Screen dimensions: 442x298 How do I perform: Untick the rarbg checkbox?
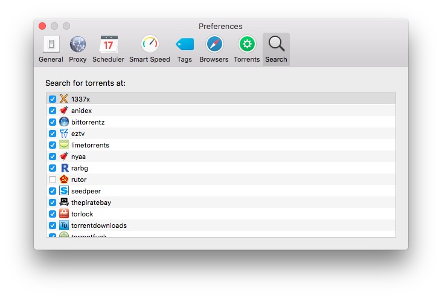coord(53,168)
